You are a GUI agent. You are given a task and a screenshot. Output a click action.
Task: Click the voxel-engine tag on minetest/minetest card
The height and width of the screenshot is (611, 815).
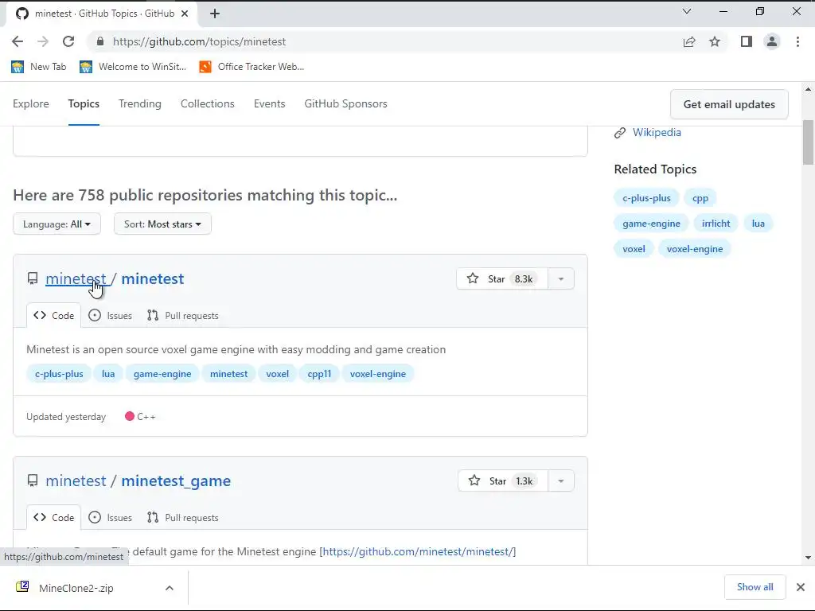(378, 374)
